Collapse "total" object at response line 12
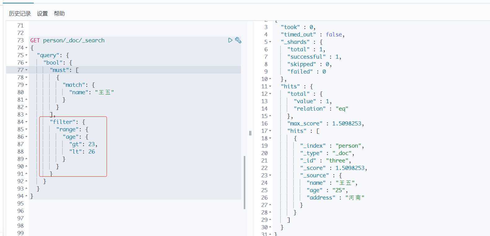Screen dimensions: 490x236 click(x=270, y=94)
